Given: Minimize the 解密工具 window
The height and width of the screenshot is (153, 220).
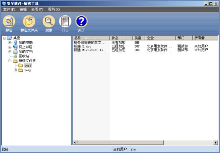Looking at the screenshot, I should tap(206, 4).
